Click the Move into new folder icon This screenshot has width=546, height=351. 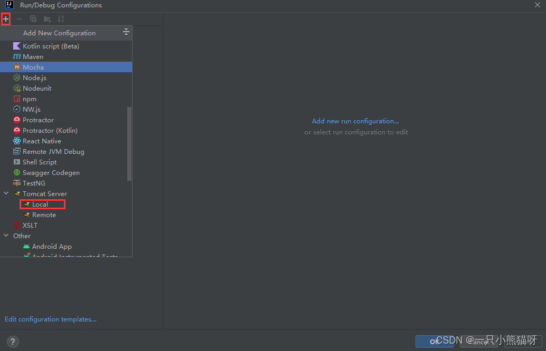[47, 19]
